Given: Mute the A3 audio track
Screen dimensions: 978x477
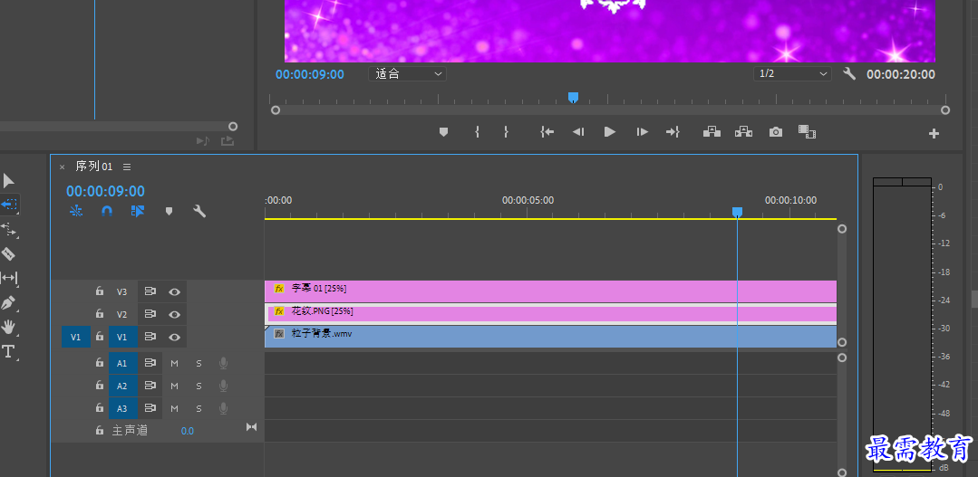Looking at the screenshot, I should click(175, 408).
